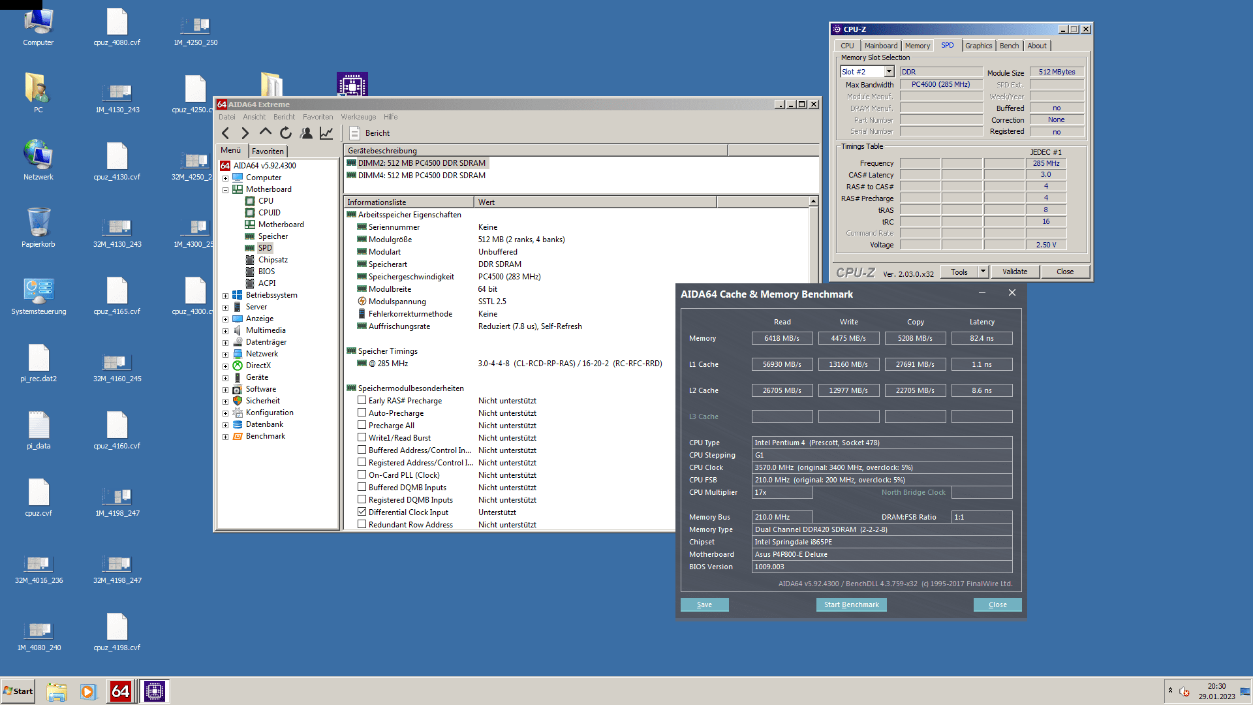This screenshot has height=705, width=1253.
Task: Click the taskbar clock showing 20:30
Action: [x=1216, y=686]
